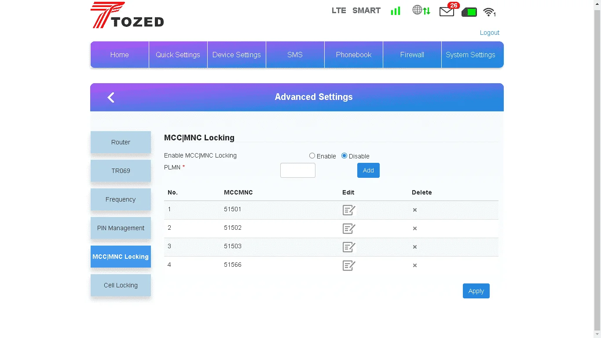This screenshot has height=338, width=601.
Task: Open the Router sidebar section
Action: coord(121,142)
